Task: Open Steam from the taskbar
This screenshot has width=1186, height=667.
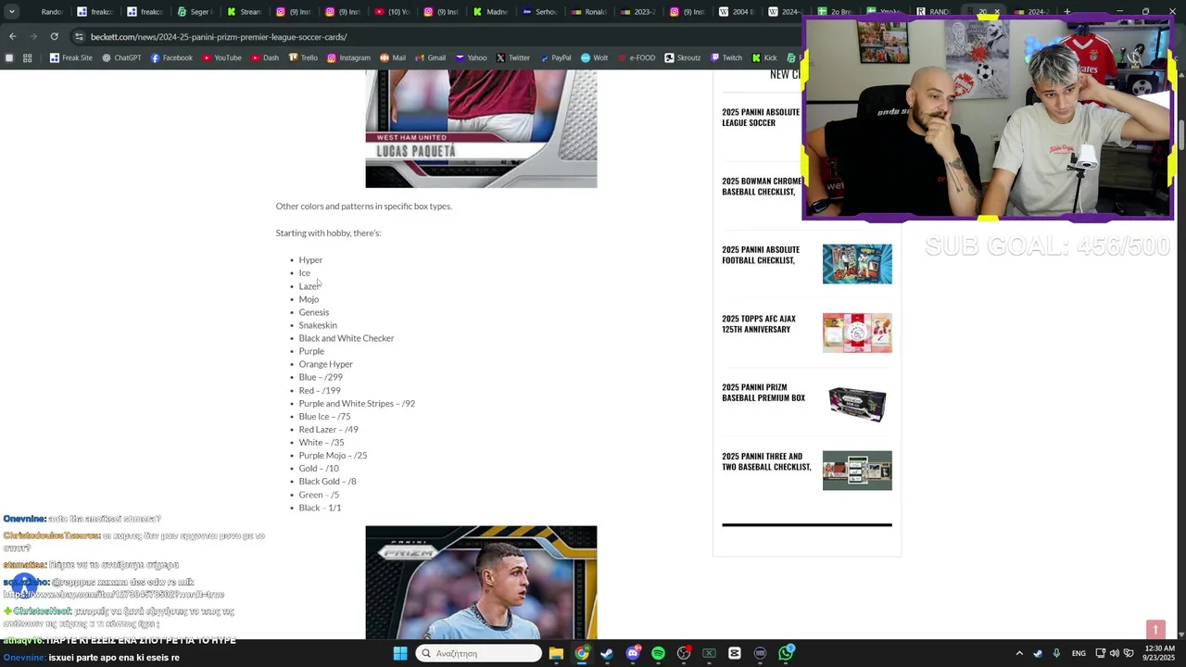Action: pyautogui.click(x=607, y=653)
